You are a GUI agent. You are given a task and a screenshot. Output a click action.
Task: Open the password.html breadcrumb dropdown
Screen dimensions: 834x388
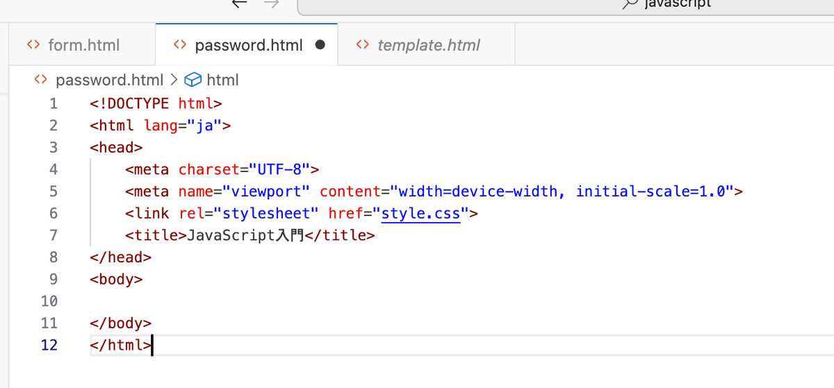coord(109,80)
